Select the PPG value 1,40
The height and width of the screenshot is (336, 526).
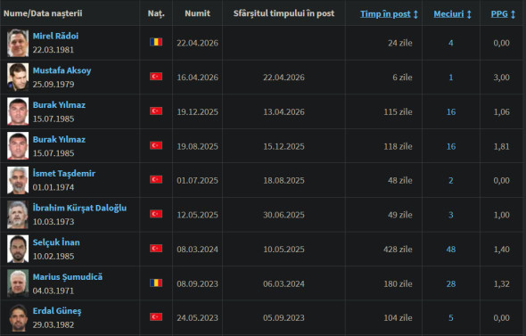502,250
